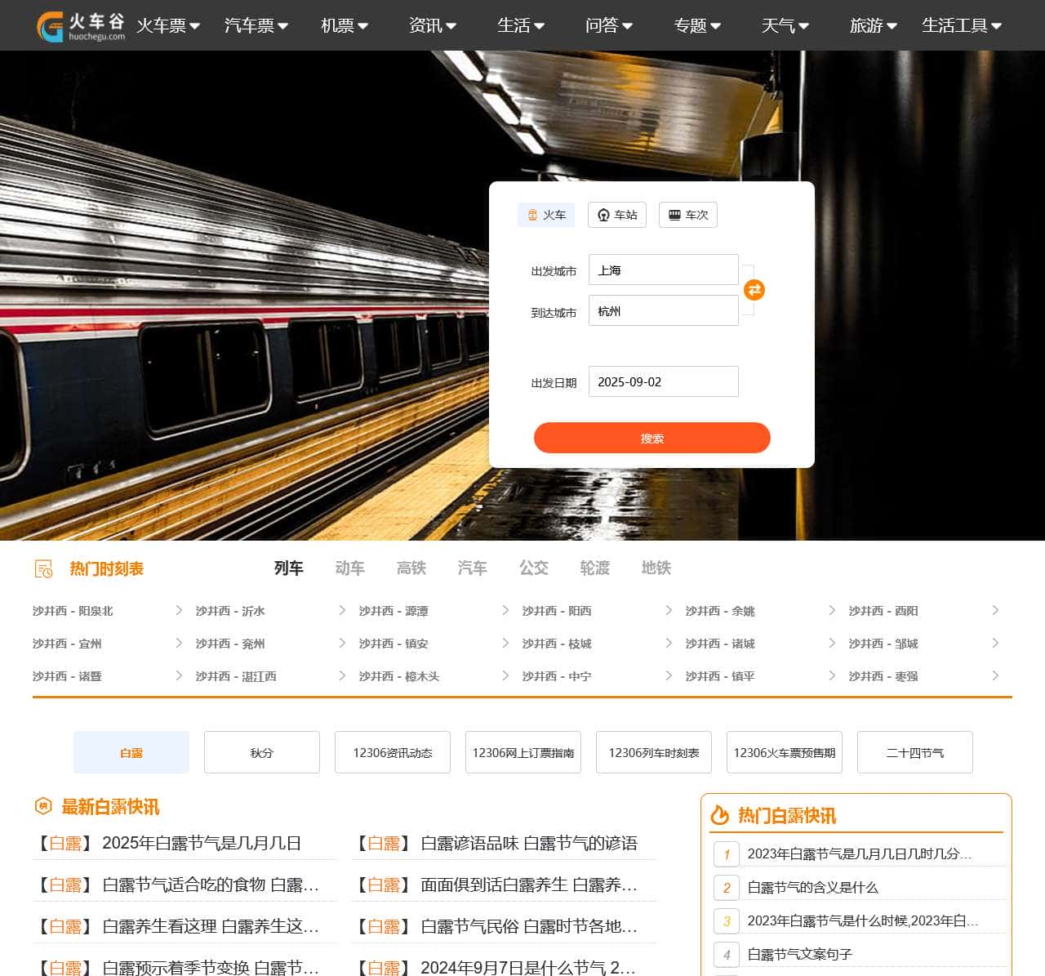The height and width of the screenshot is (976, 1045).
Task: Switch search mode to 车站
Action: pos(617,215)
